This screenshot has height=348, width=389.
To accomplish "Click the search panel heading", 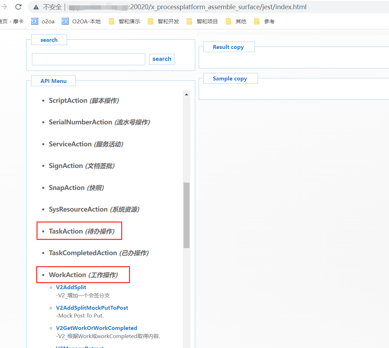I will click(49, 40).
